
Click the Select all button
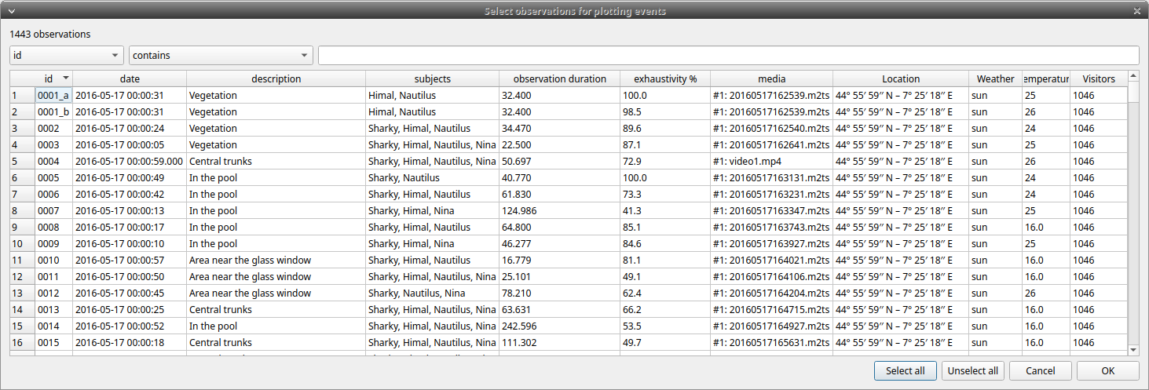point(905,371)
